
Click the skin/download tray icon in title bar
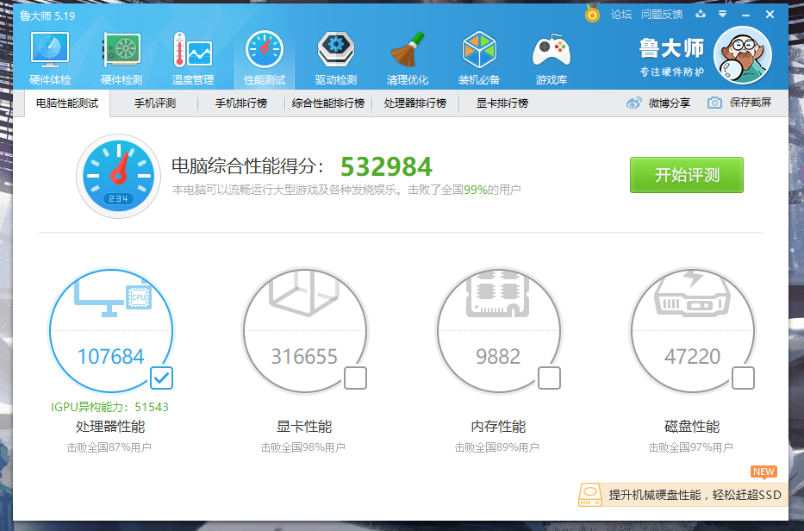701,14
